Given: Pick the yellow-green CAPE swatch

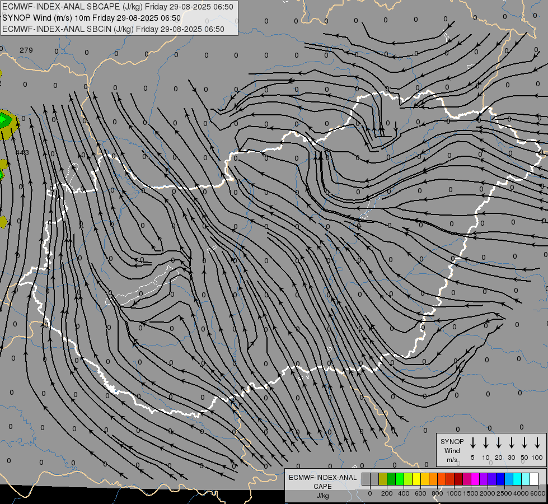Looking at the screenshot, I should coord(408,479).
